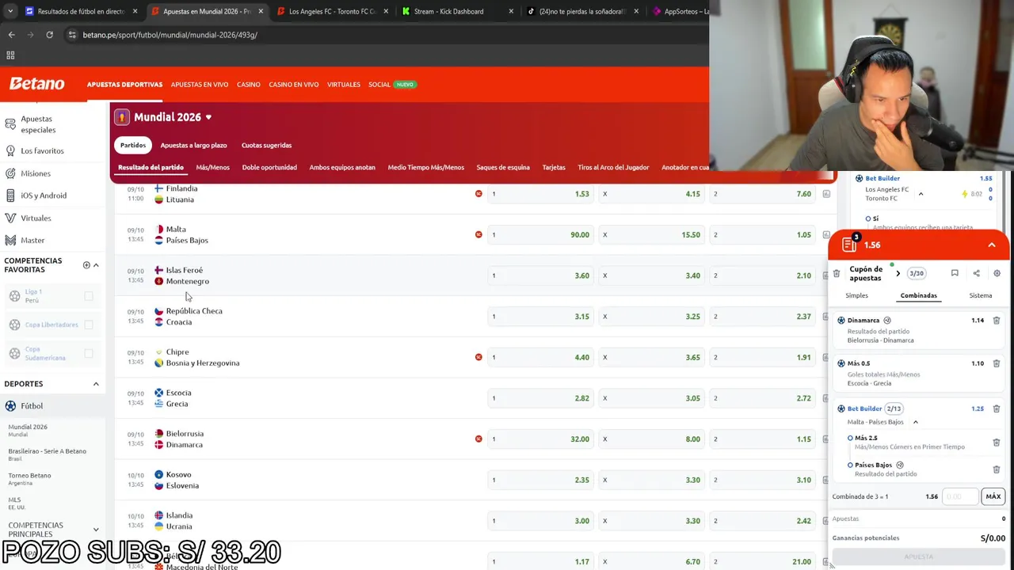Toggle Copa Libertadores favorite checkbox
Image resolution: width=1014 pixels, height=570 pixels.
[x=89, y=325]
